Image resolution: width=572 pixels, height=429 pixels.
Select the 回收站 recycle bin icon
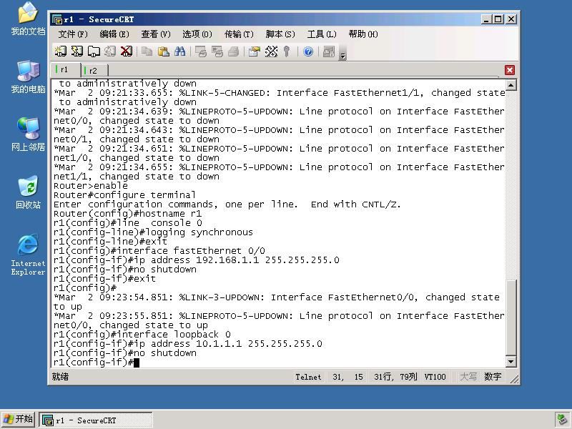[x=28, y=192]
